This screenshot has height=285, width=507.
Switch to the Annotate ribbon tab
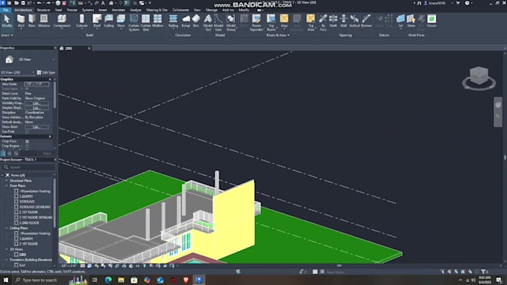coord(118,10)
